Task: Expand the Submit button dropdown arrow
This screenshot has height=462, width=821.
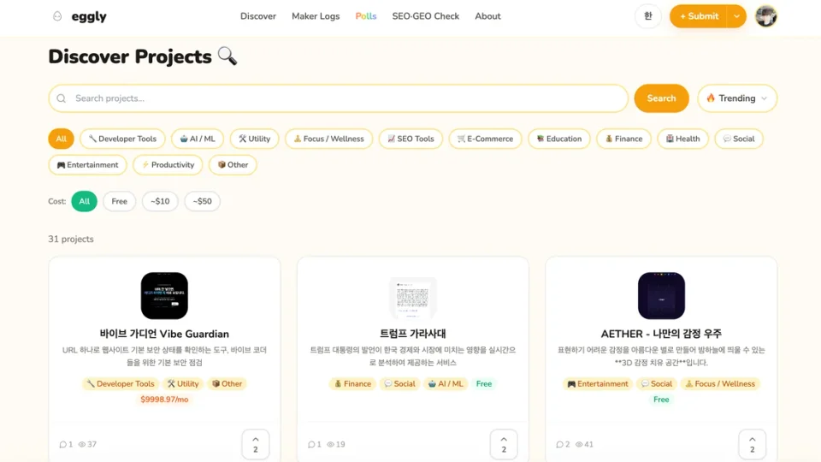Action: point(736,16)
